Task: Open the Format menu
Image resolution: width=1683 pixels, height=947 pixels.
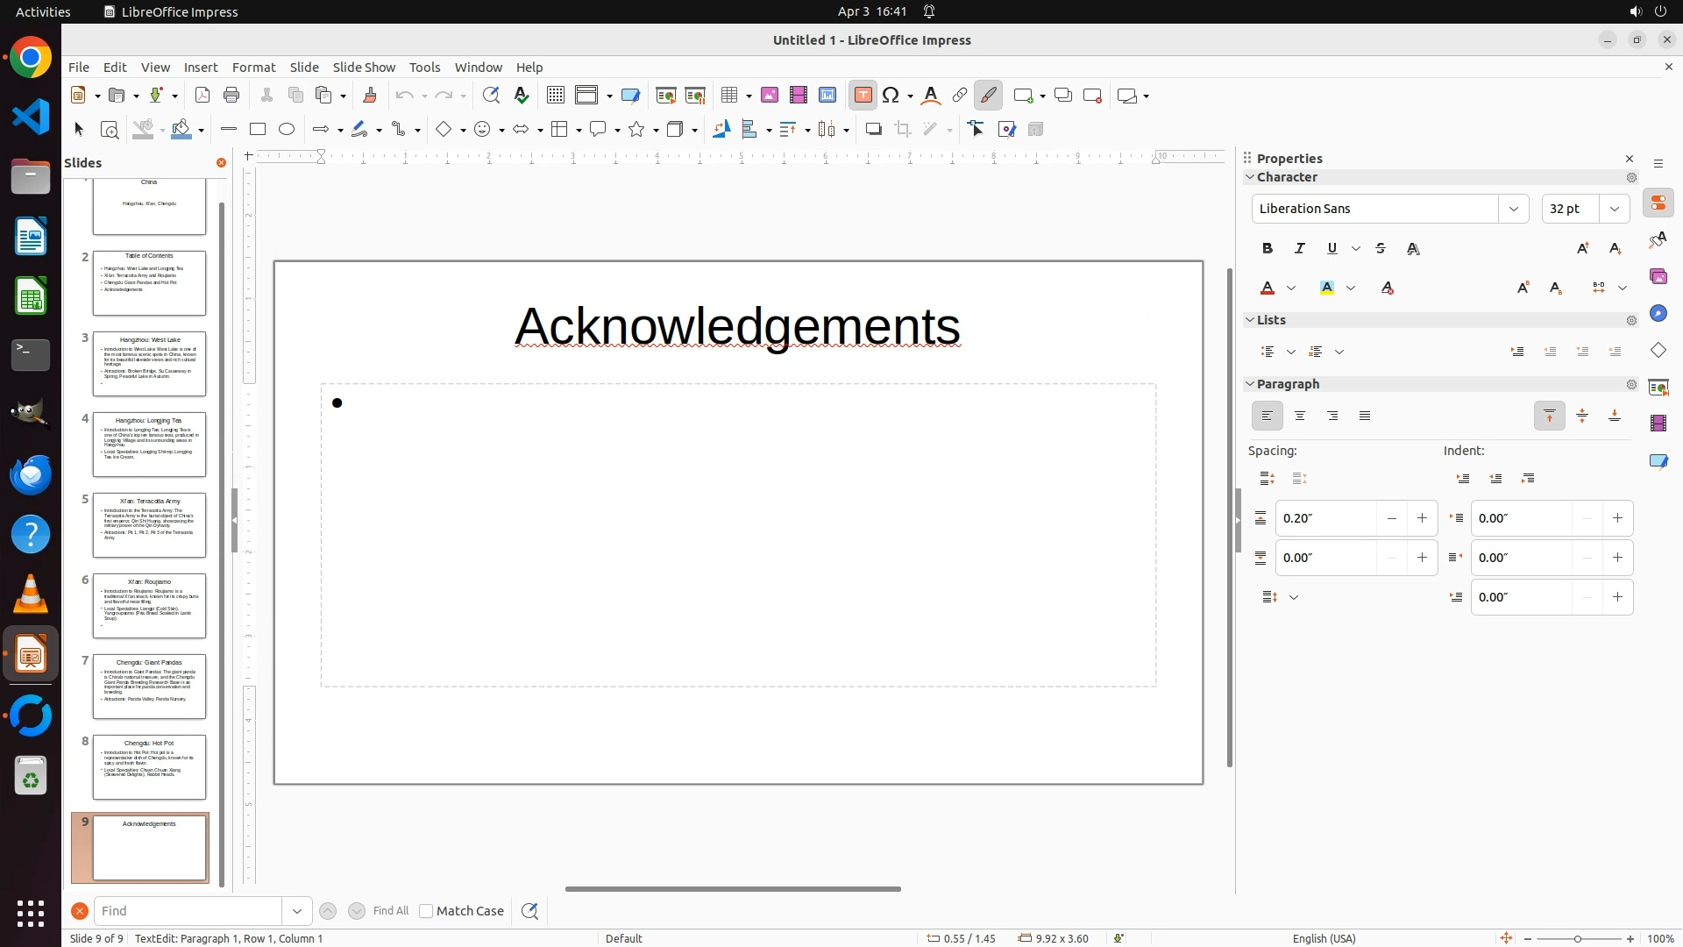Action: click(x=253, y=68)
